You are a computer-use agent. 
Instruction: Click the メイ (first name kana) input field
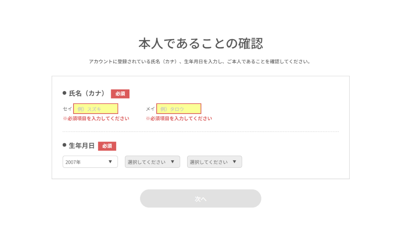tap(179, 109)
